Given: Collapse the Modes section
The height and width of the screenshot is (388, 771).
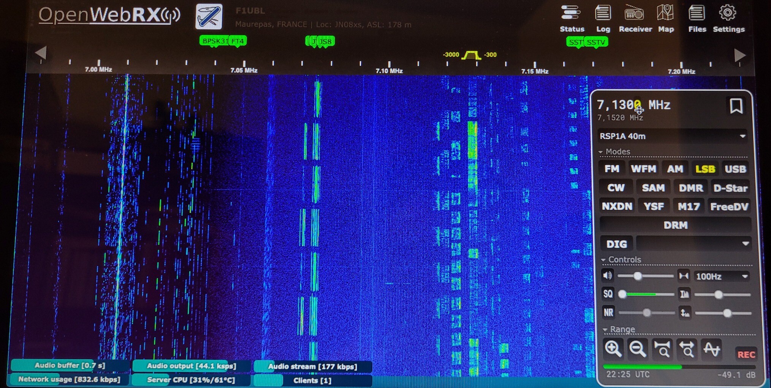Looking at the screenshot, I should [614, 151].
